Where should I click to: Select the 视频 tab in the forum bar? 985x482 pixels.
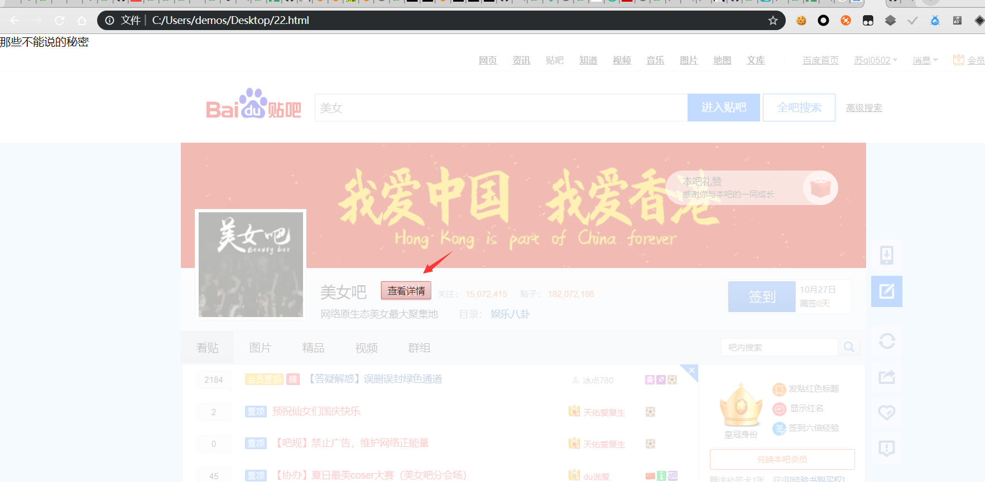pos(367,348)
